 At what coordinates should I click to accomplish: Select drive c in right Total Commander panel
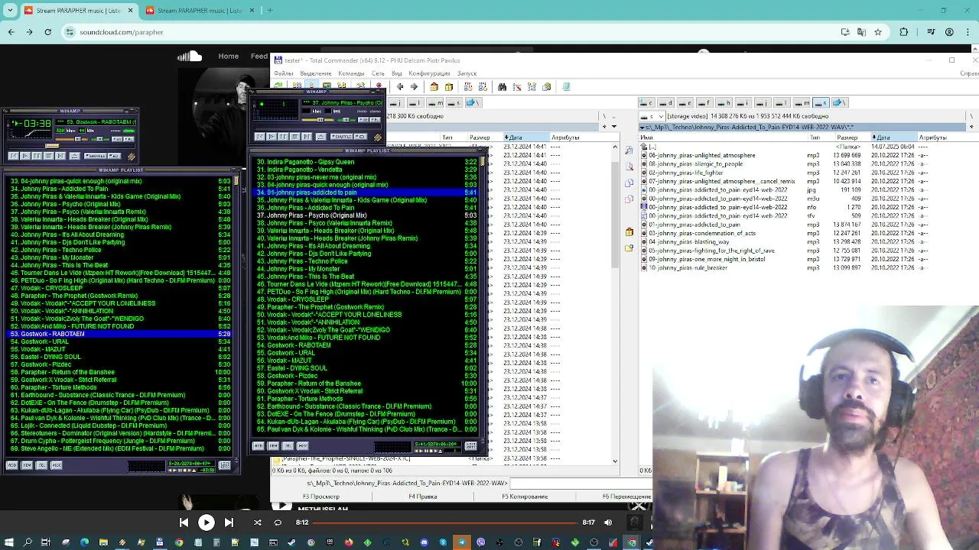point(646,103)
